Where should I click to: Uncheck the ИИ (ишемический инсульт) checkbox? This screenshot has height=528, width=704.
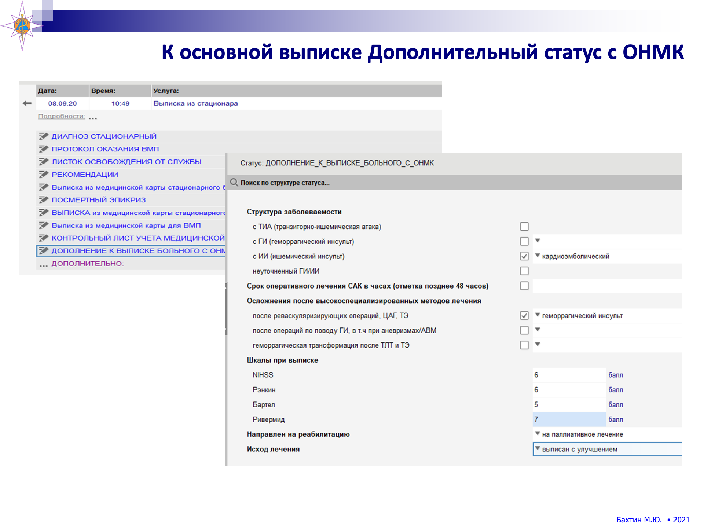(x=524, y=256)
